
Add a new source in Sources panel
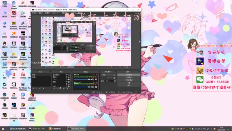coord(54,88)
